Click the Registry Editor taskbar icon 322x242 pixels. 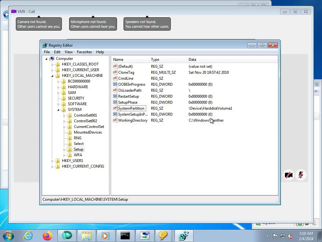[x=184, y=236]
